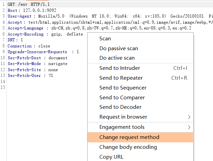Screen dimensions: 213x161
Task: Click the Gecko/20100101 text
Action: pyautogui.click(x=187, y=16)
